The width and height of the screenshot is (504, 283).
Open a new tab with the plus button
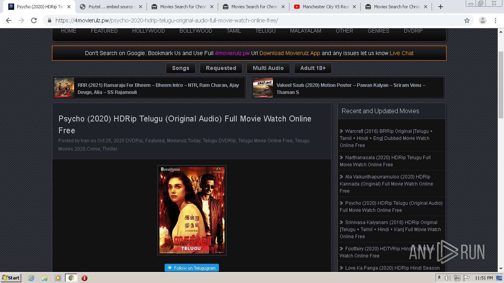click(x=441, y=7)
